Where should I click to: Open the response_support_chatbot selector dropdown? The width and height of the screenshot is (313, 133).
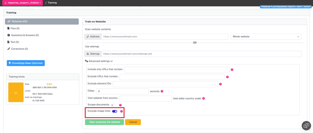tap(23, 3)
